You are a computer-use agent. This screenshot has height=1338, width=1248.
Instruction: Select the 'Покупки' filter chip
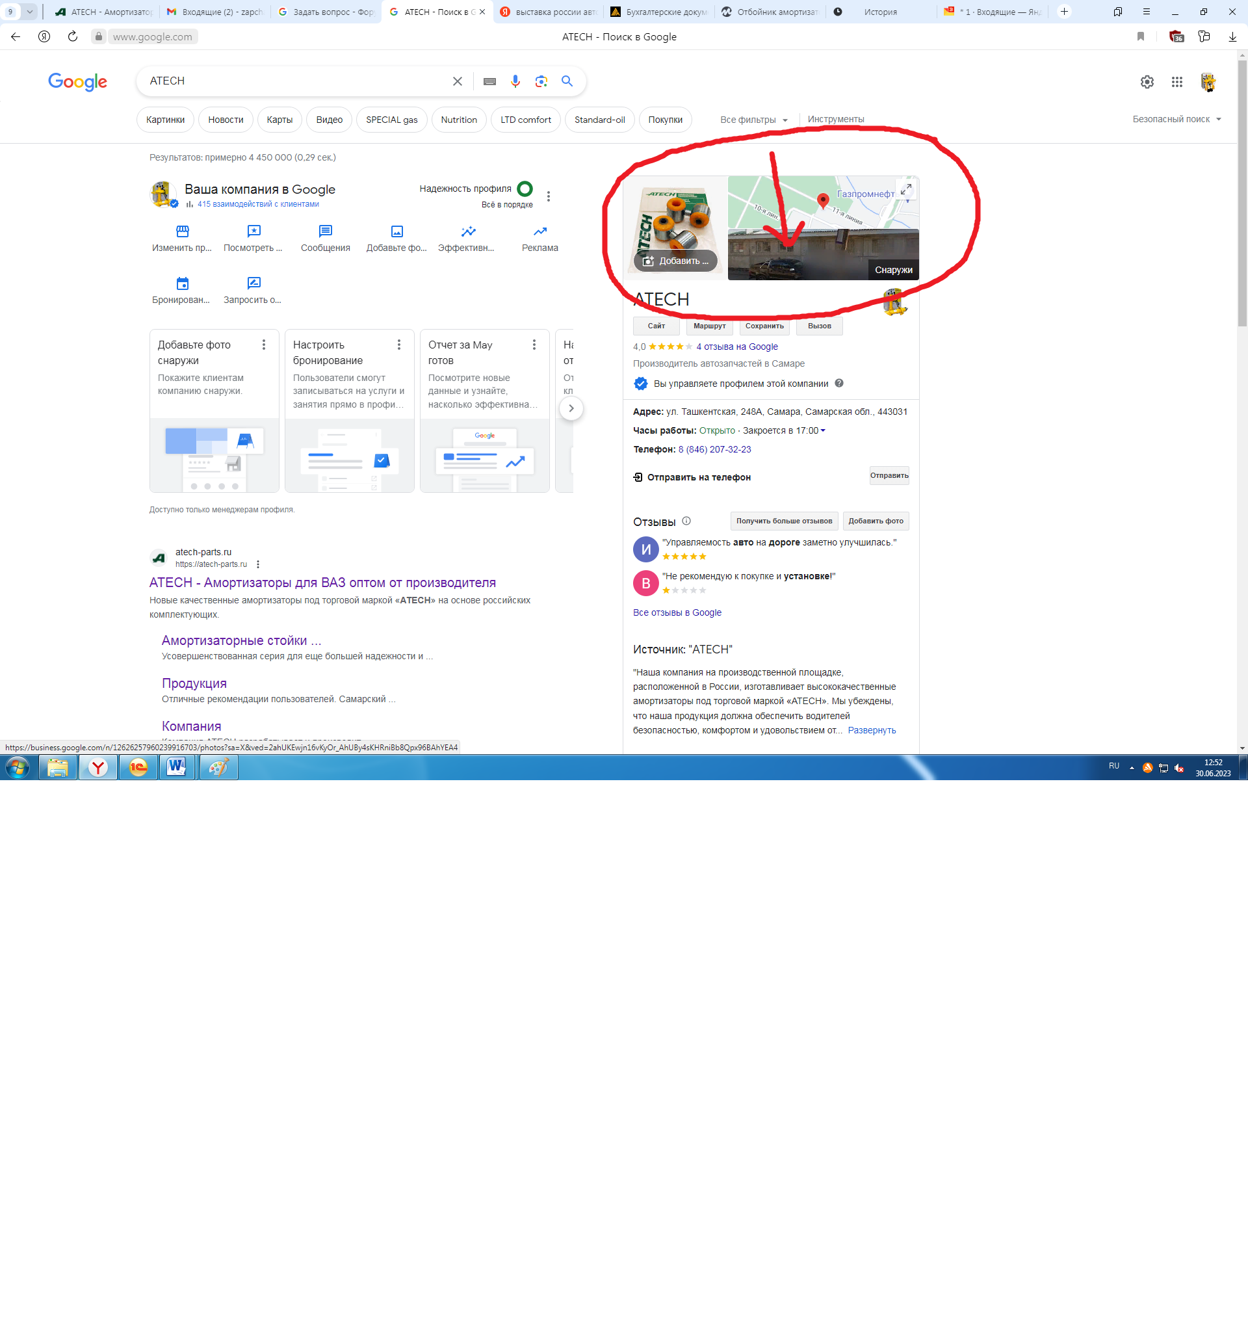[x=666, y=120]
